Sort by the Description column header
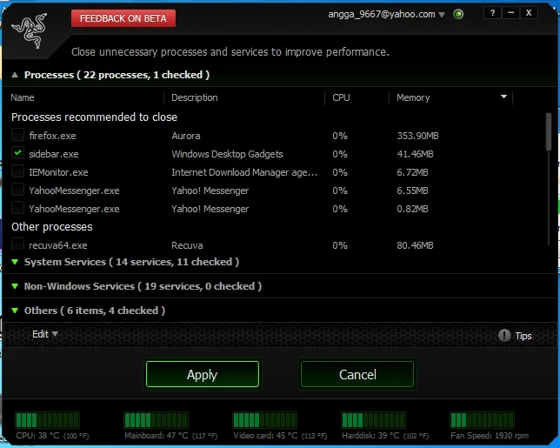This screenshot has height=448, width=560. [194, 97]
